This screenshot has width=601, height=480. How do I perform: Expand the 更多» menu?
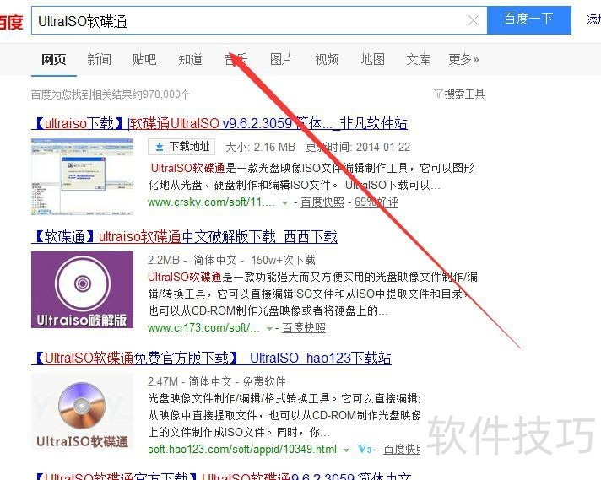(x=463, y=59)
